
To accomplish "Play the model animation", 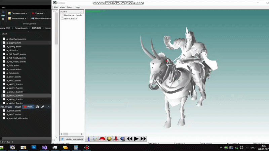I will pos(137,139).
